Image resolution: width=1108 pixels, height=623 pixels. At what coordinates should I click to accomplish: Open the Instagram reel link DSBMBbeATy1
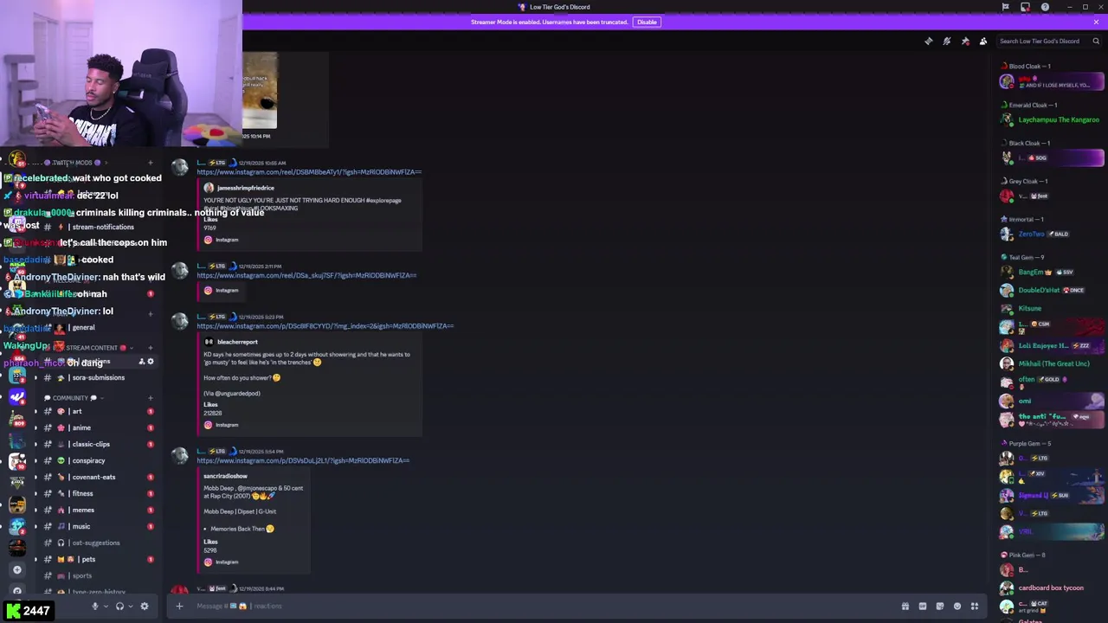(x=309, y=171)
